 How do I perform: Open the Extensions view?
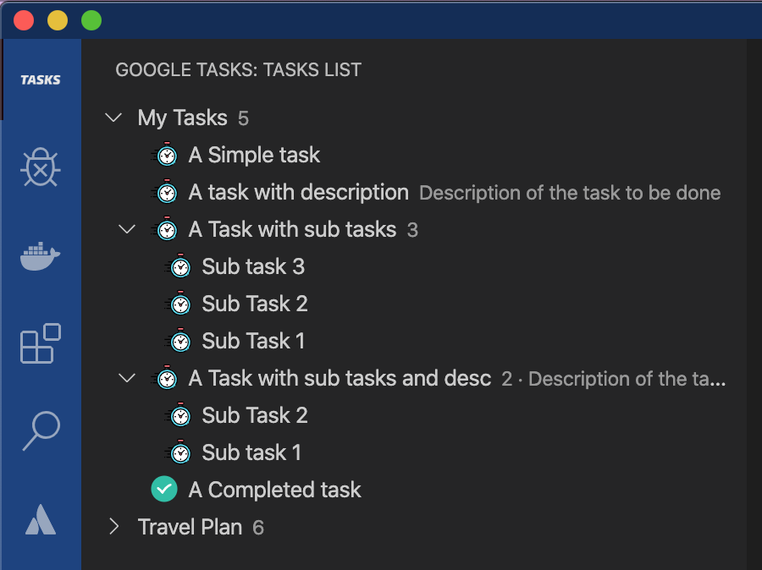40,344
